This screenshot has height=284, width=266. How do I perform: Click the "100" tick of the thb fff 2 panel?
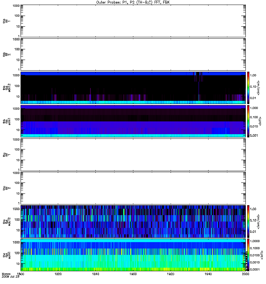coord(17,49)
